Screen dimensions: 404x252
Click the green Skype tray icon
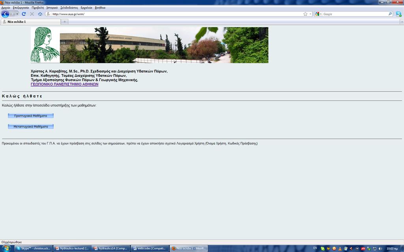(323, 249)
